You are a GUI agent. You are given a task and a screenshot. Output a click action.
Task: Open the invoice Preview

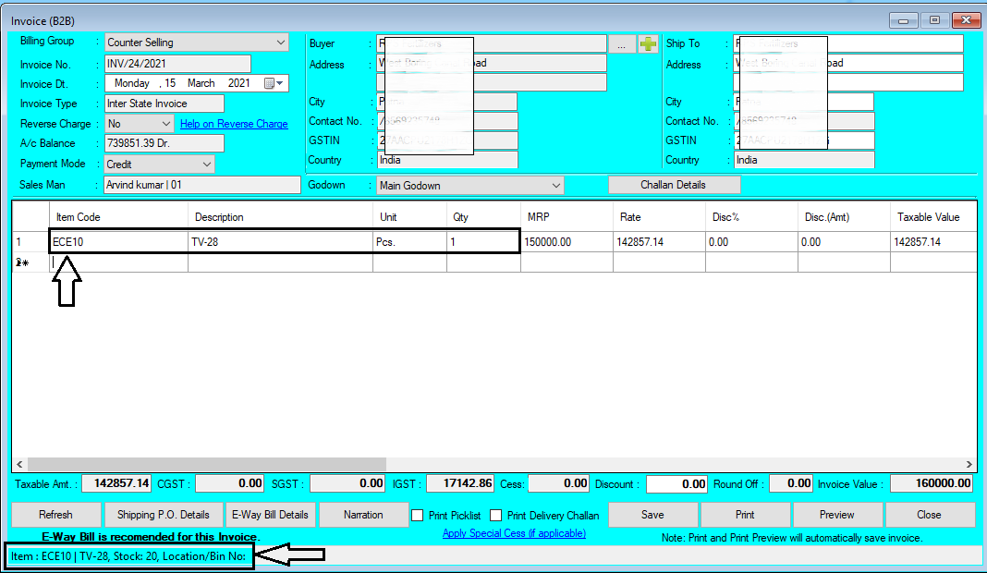pyautogui.click(x=837, y=515)
